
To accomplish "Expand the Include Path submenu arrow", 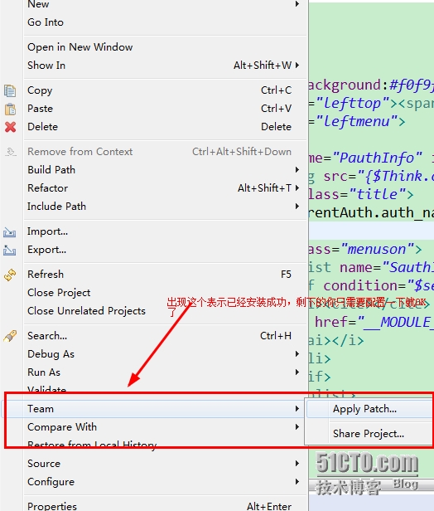I will pos(297,207).
